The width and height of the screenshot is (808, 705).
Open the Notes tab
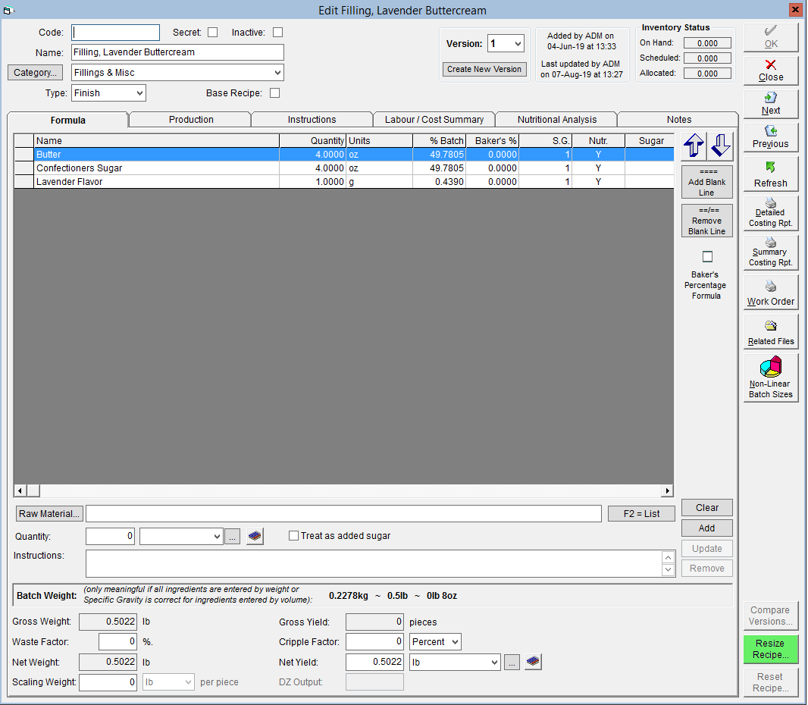point(678,120)
